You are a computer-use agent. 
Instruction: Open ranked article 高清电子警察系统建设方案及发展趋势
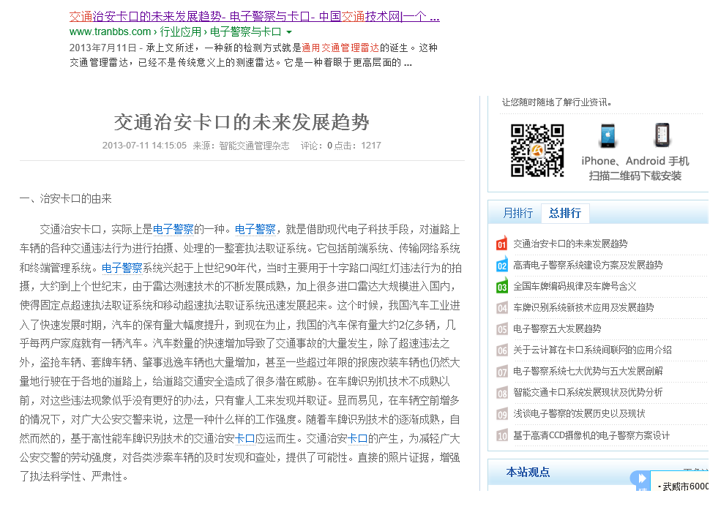(588, 265)
